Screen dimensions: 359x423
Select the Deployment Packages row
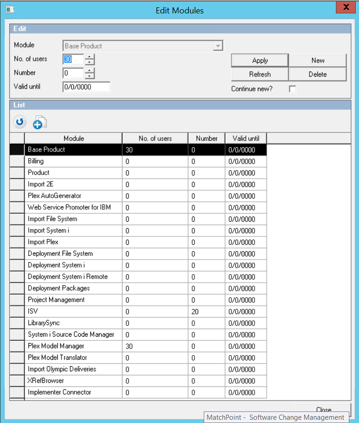pyautogui.click(x=138, y=289)
